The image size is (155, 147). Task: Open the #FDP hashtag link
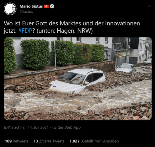pos(25,31)
